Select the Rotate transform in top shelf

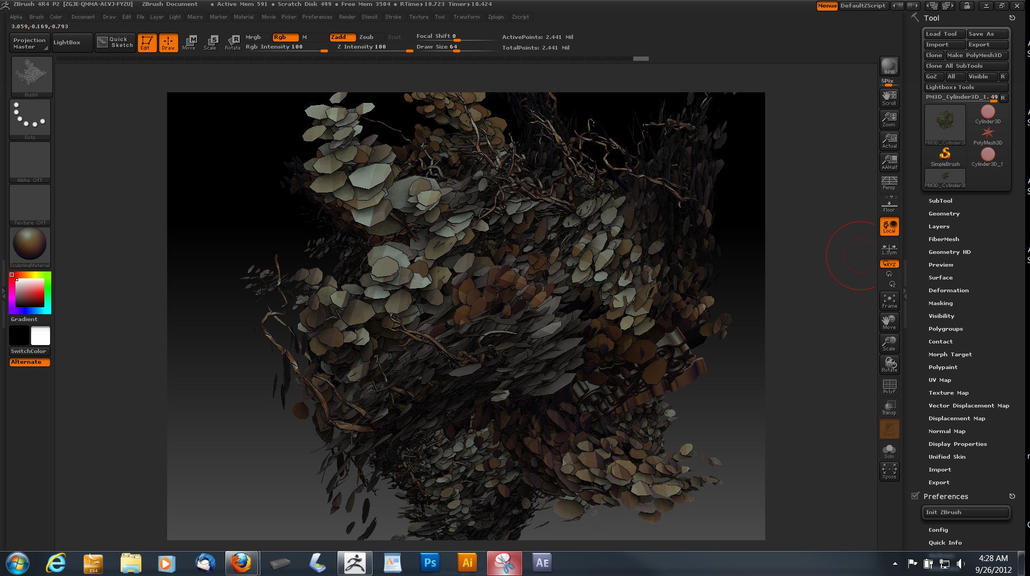click(232, 43)
